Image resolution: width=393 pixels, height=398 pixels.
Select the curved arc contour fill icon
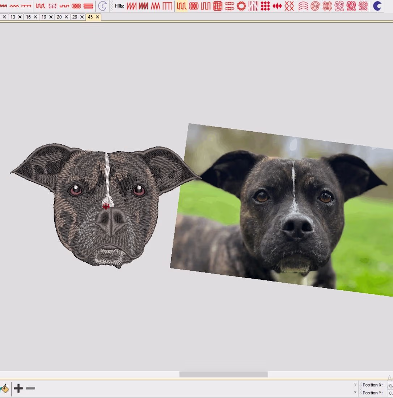(303, 6)
